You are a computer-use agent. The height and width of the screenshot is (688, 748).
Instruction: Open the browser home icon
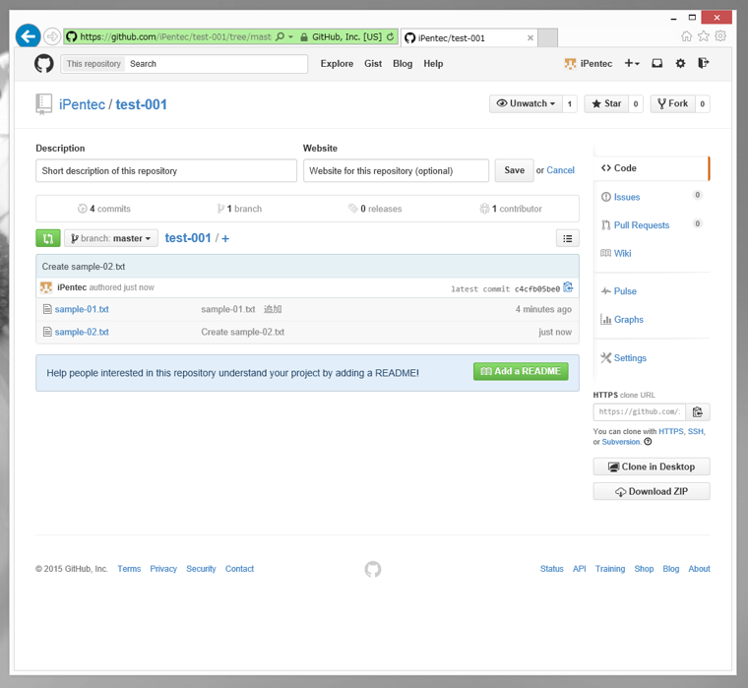pos(686,36)
